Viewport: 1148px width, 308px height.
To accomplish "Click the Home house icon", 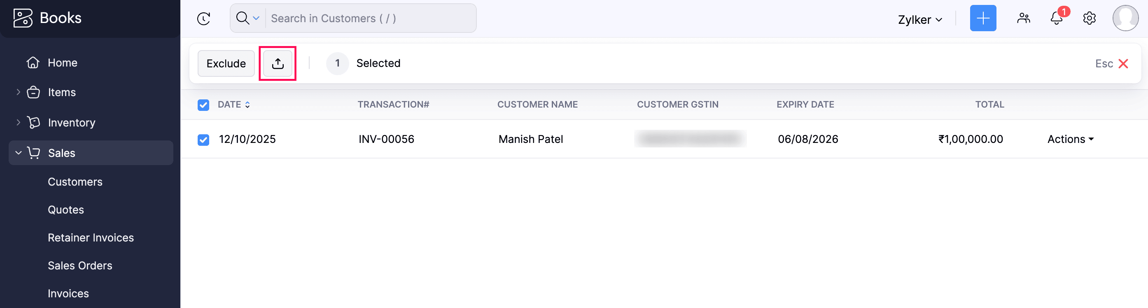I will tap(33, 63).
